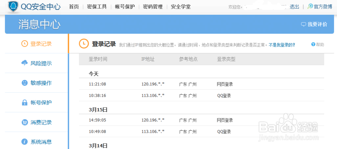The image size is (337, 149).
Task: Click 网页登录 in the 14:59:05 row
Action: [x=225, y=120]
